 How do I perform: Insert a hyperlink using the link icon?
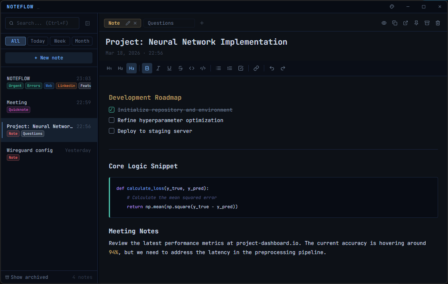256,68
